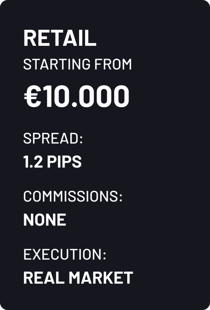210x310 pixels.
Task: Click the RETAIL plan heading
Action: 60,38
